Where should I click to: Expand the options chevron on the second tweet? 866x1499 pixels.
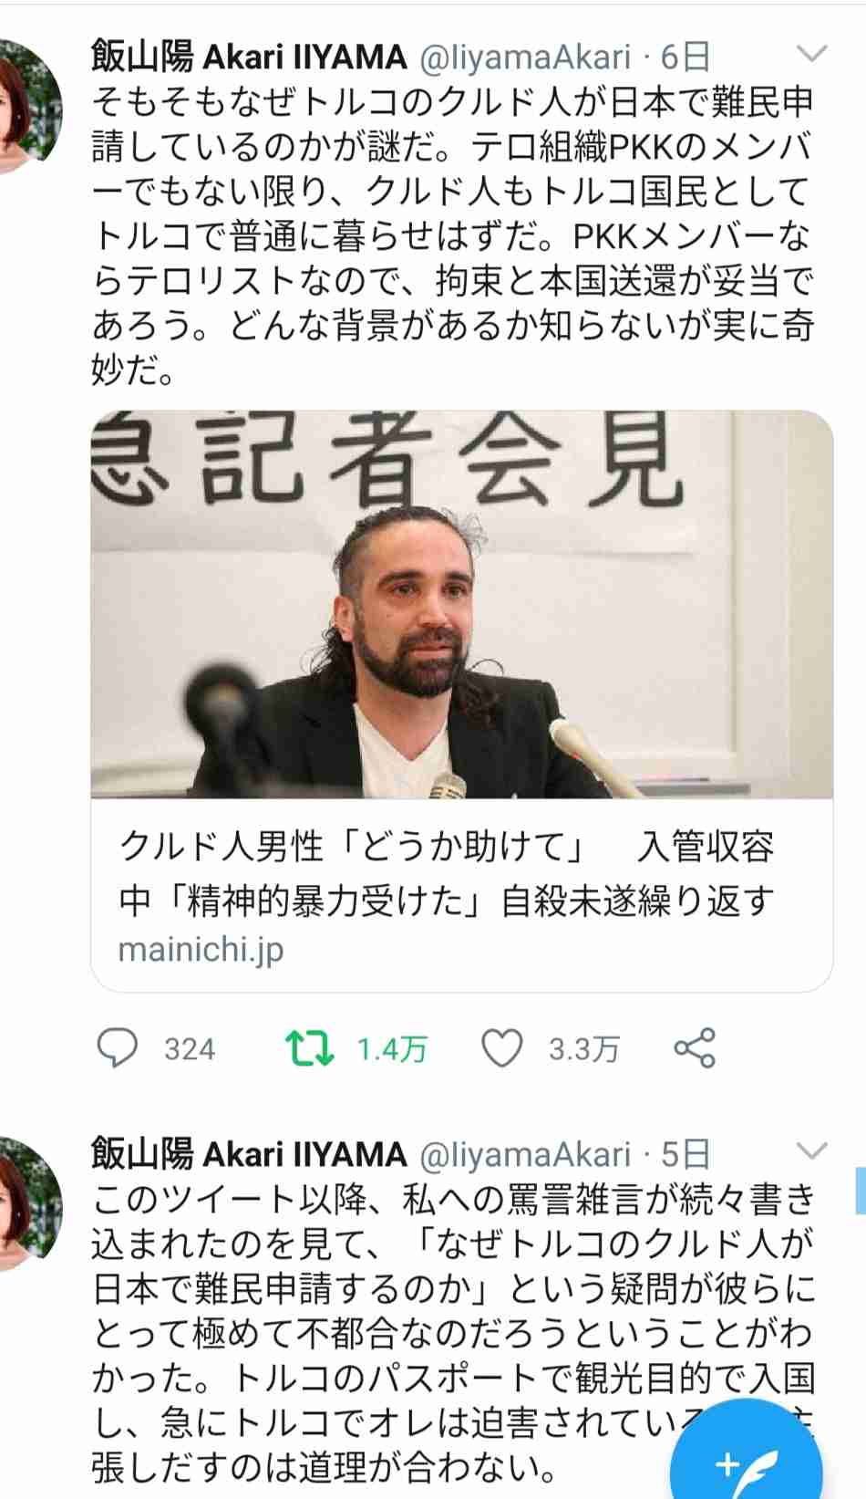[810, 1150]
